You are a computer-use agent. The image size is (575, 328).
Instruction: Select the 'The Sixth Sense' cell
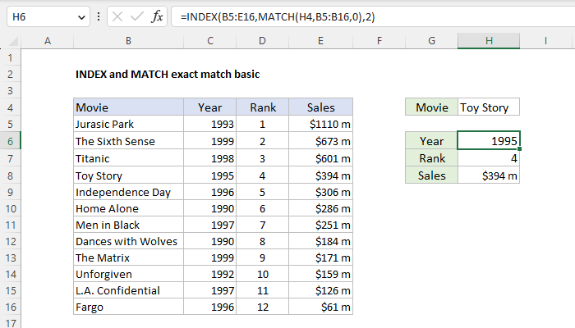[128, 141]
